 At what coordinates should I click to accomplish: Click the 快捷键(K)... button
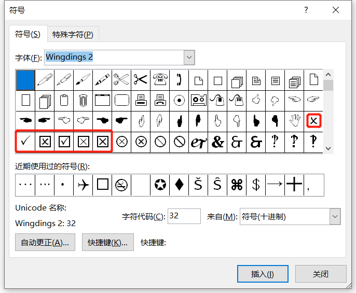pos(107,242)
